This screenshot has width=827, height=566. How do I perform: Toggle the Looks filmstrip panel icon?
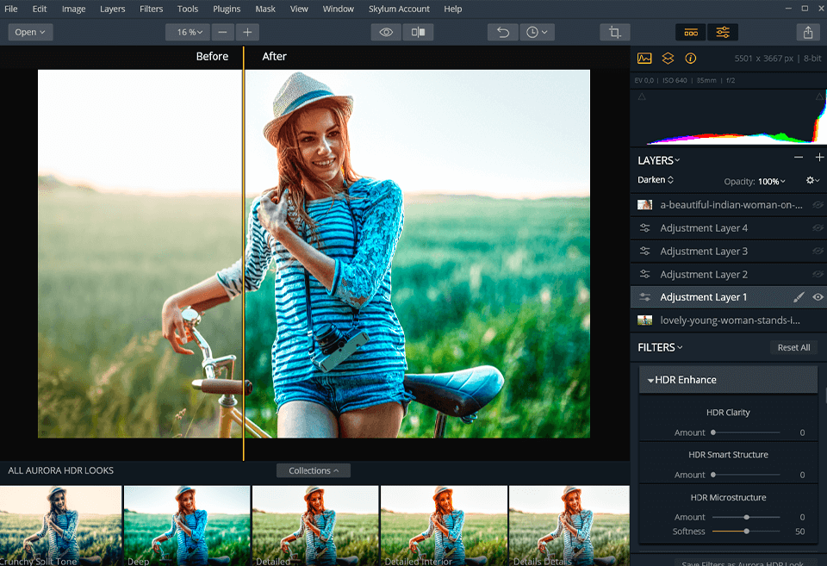tap(690, 32)
